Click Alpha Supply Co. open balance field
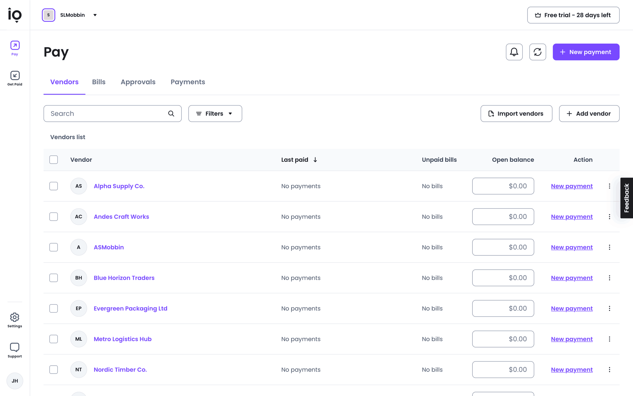The height and width of the screenshot is (396, 633). [503, 186]
